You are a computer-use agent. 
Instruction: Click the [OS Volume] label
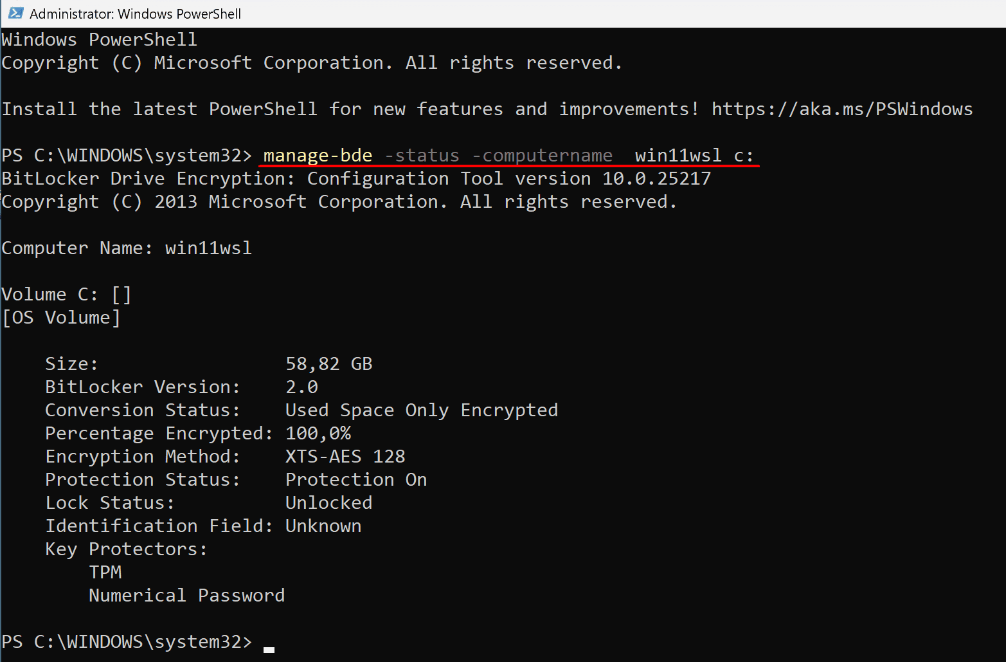[x=61, y=317]
